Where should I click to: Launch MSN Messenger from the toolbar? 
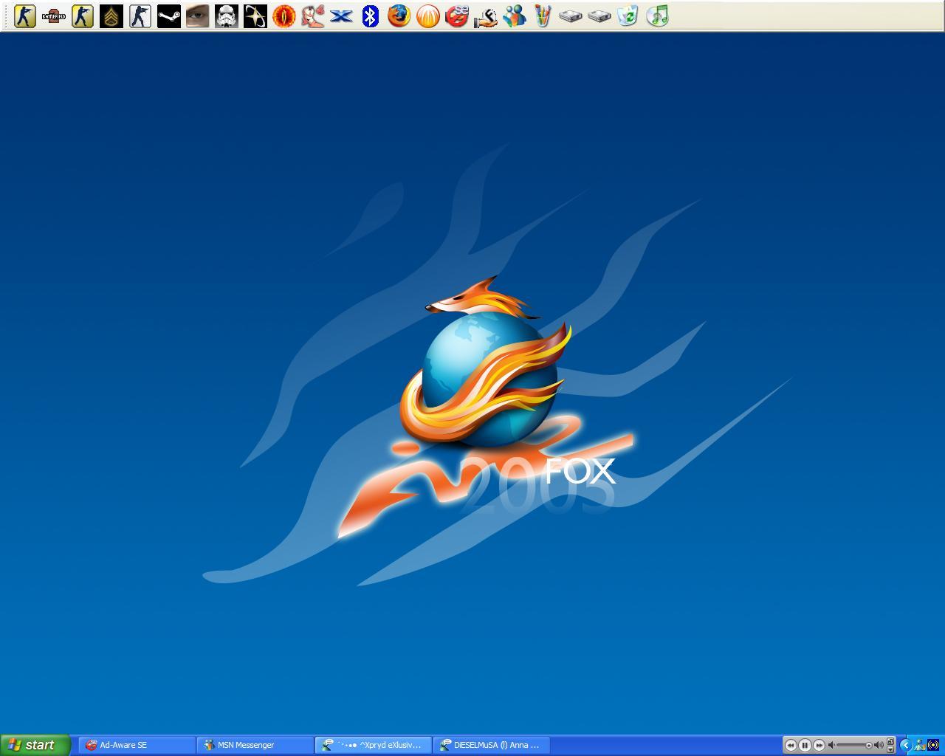coord(514,16)
